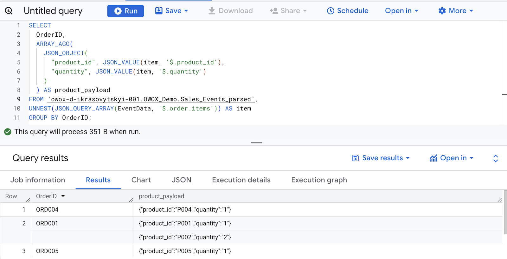Viewport: 507px width, 259px height.
Task: Click the query magnifier icon beside Untitled query
Action: click(x=9, y=11)
